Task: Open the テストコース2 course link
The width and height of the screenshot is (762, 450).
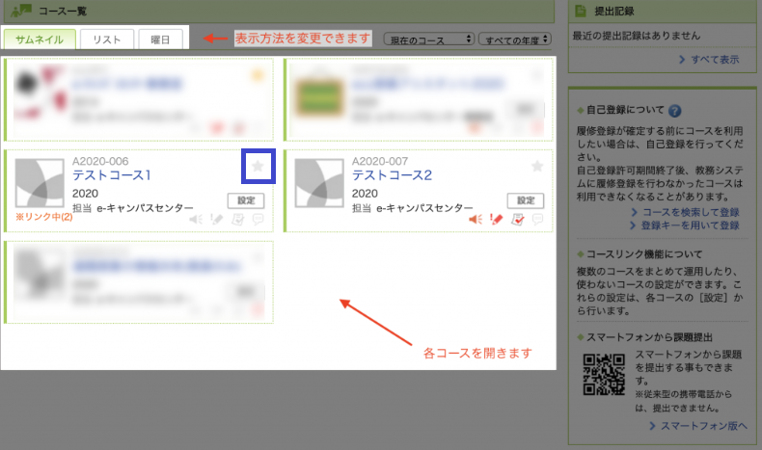Action: (392, 175)
